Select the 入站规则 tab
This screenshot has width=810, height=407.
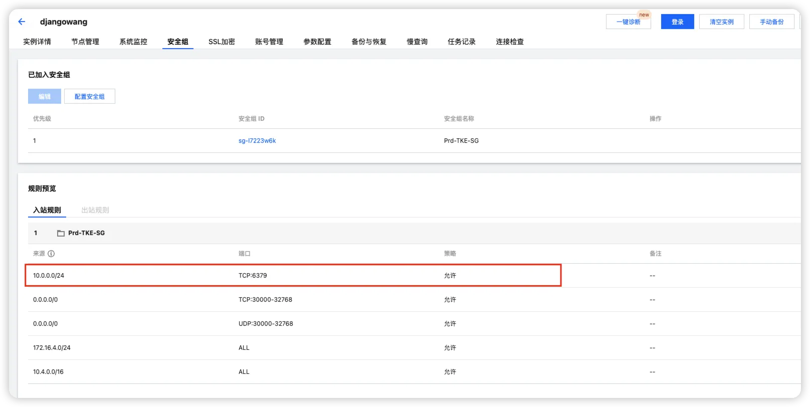pos(47,210)
